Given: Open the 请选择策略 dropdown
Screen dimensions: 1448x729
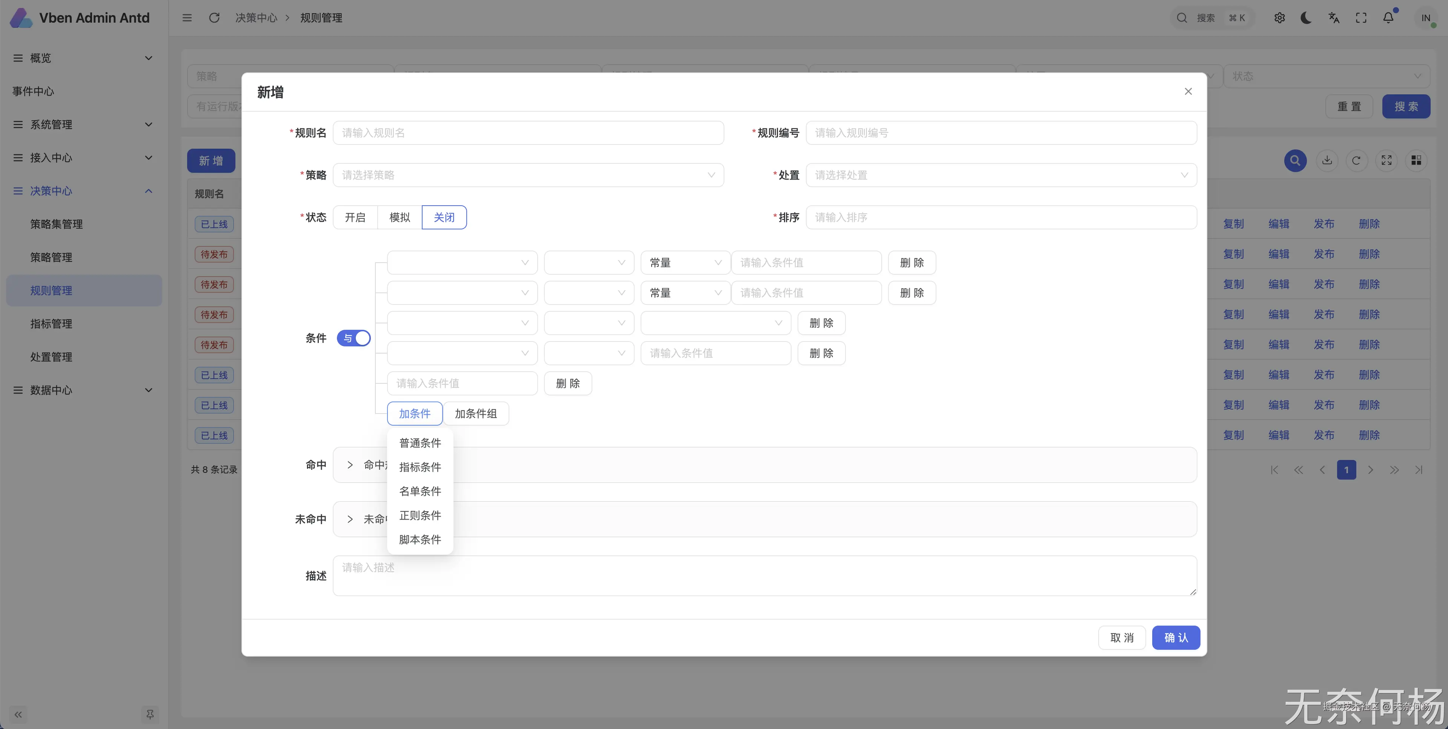Looking at the screenshot, I should [528, 175].
